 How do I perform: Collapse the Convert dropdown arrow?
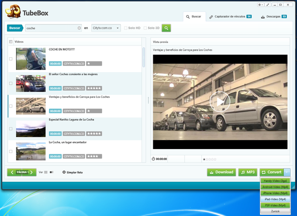pos(287,172)
